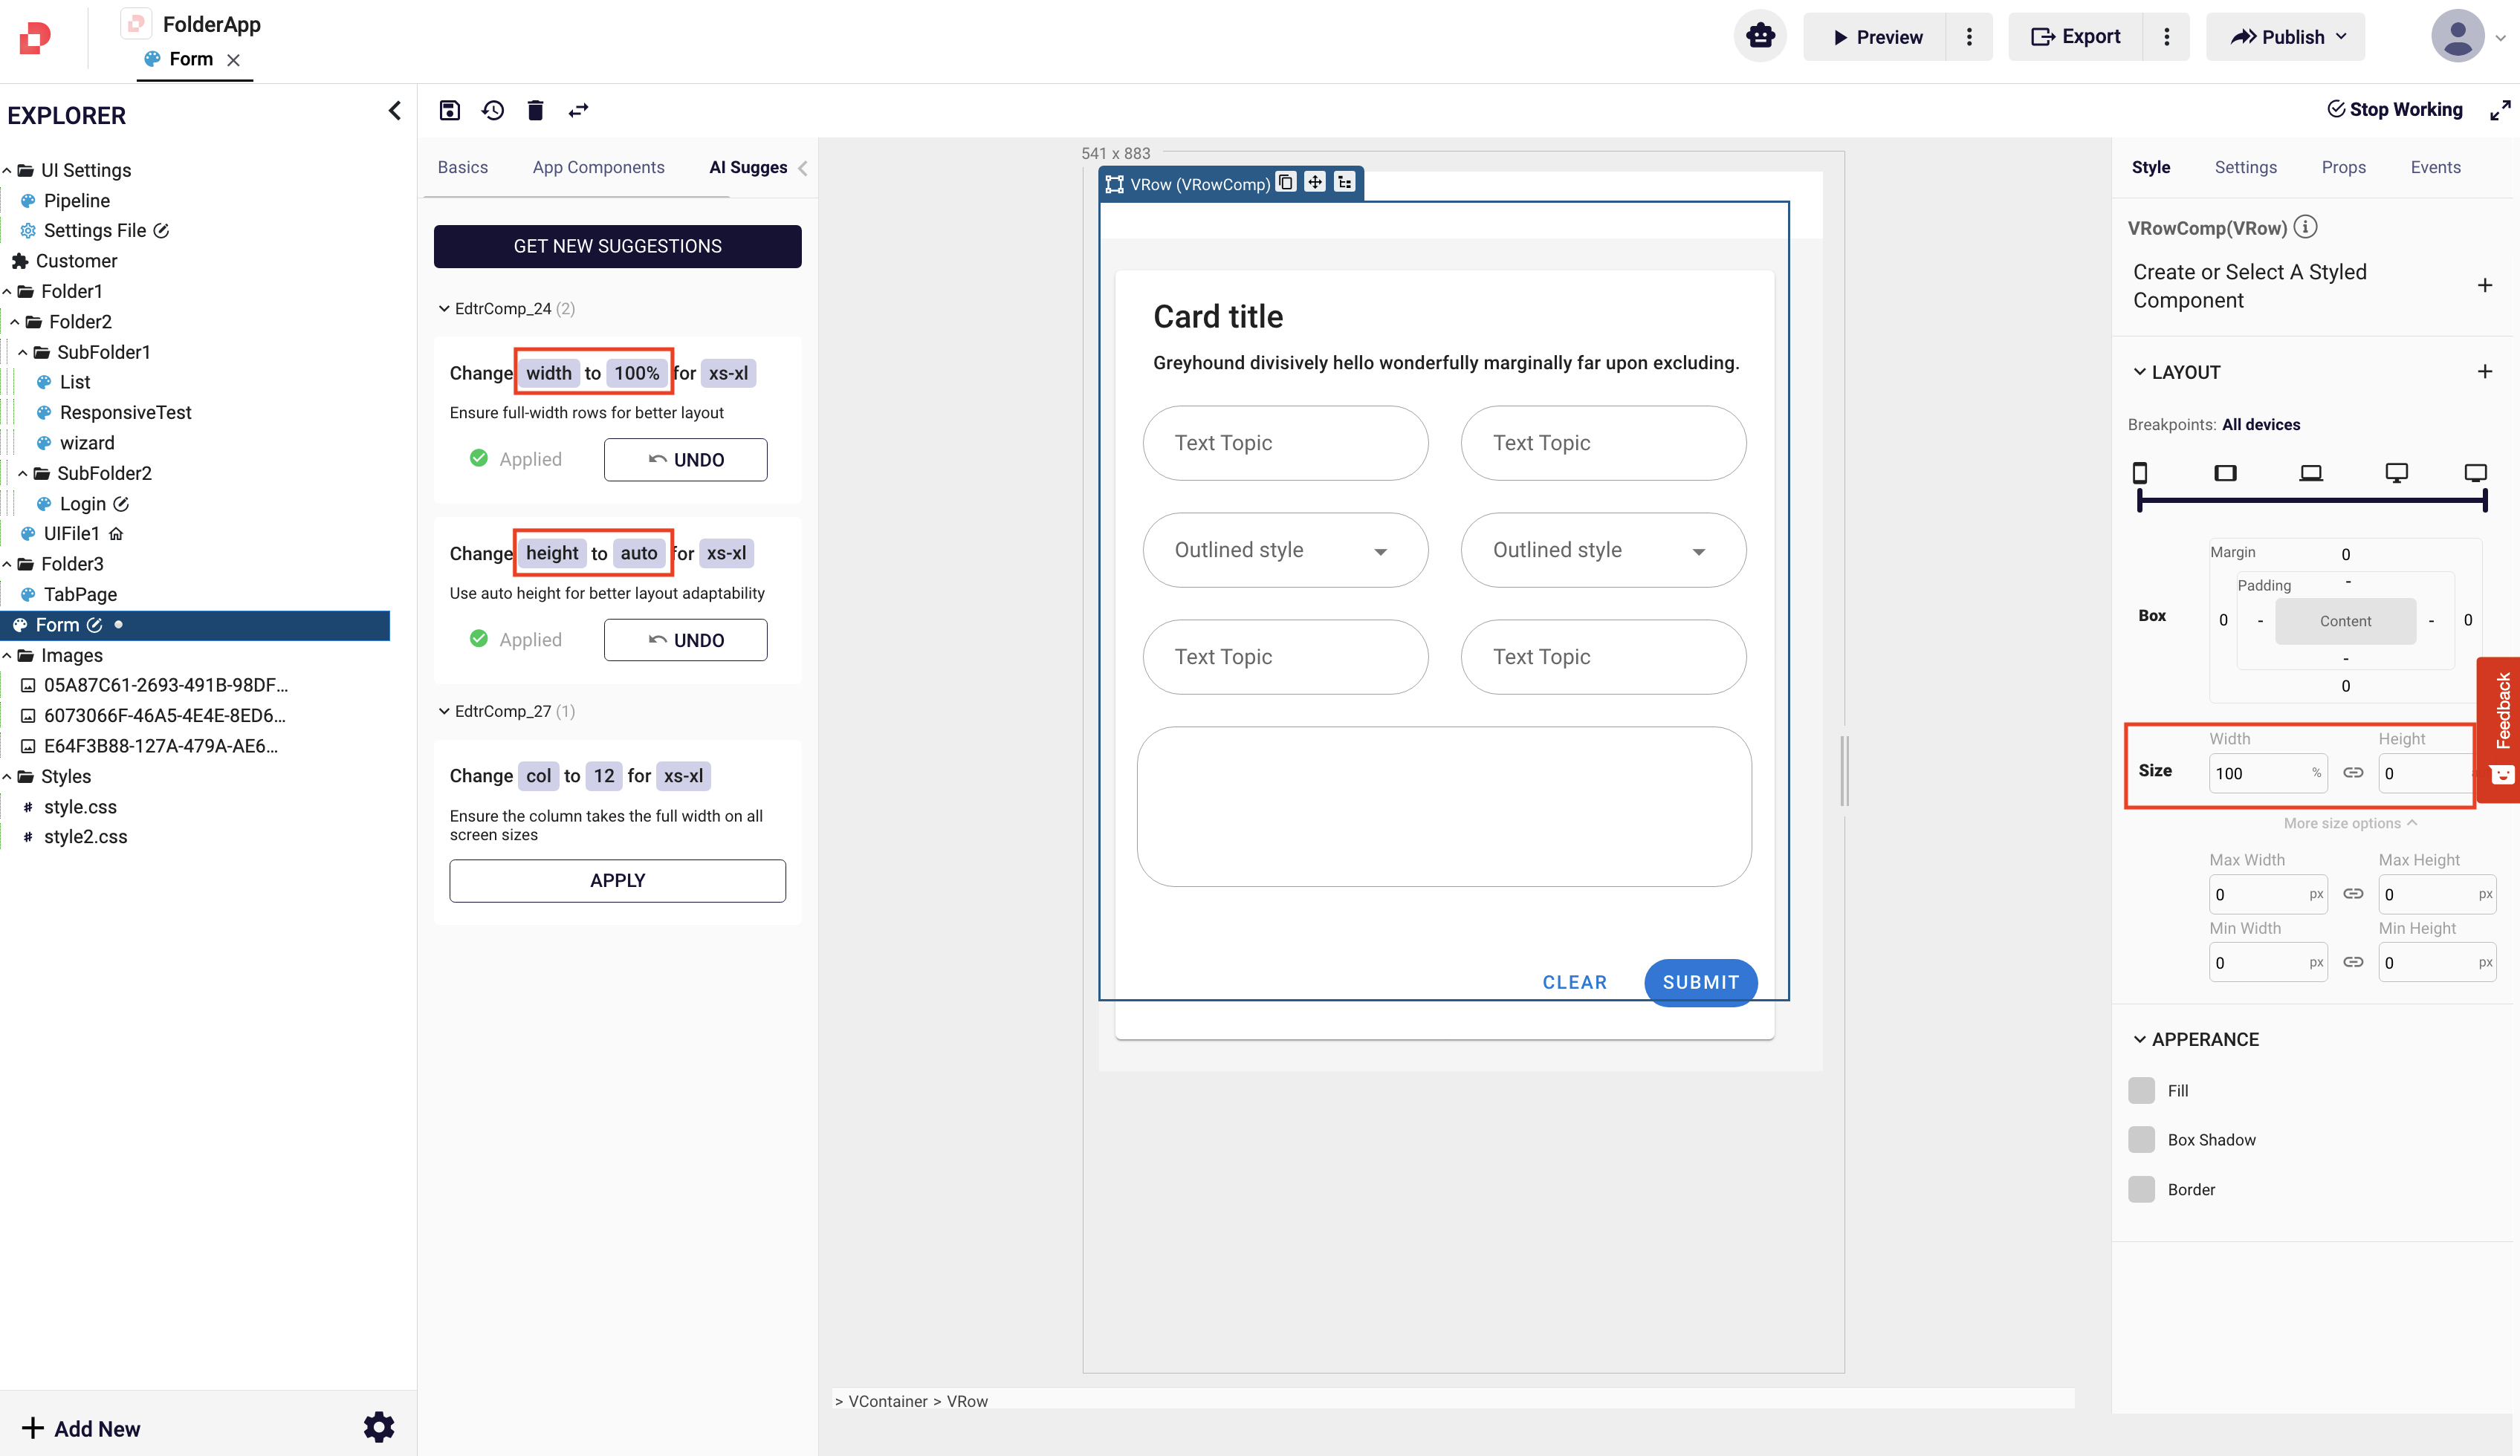Screen dimensions: 2520x1456
Task: Click the GET NEW SUGGESTIONS button
Action: tap(617, 246)
